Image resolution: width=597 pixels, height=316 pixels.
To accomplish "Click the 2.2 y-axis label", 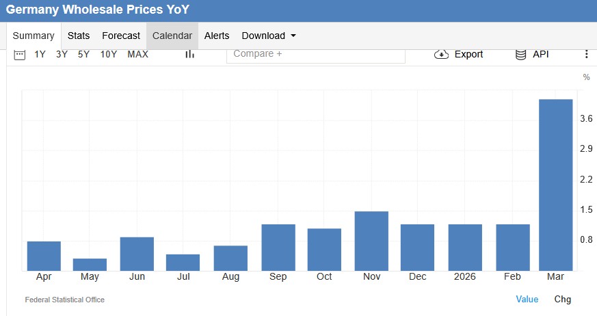I will click(586, 179).
